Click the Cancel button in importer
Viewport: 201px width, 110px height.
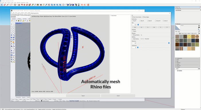(x=118, y=96)
